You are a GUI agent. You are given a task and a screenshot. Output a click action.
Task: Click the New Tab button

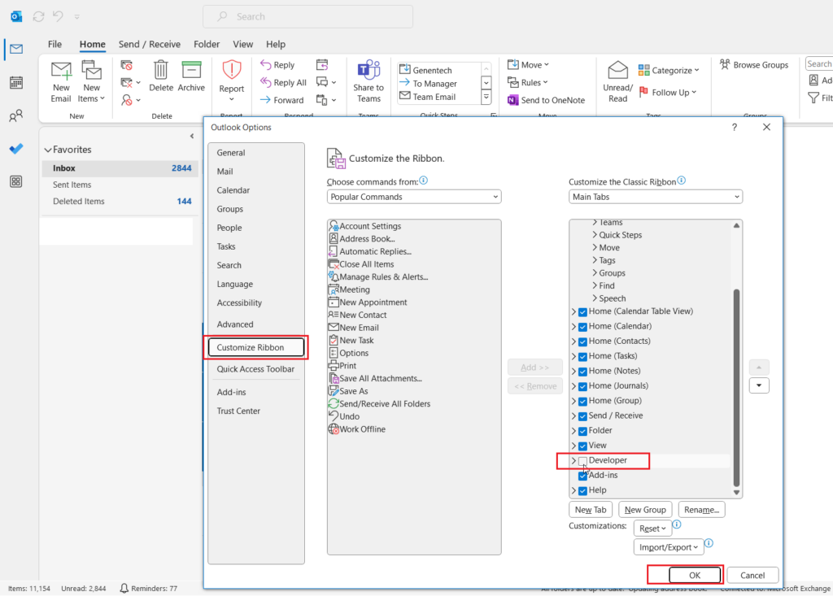(591, 509)
